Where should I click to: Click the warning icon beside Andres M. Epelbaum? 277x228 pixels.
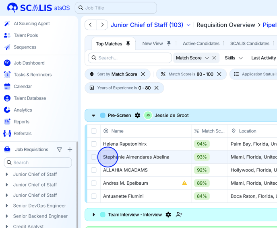tap(184, 183)
